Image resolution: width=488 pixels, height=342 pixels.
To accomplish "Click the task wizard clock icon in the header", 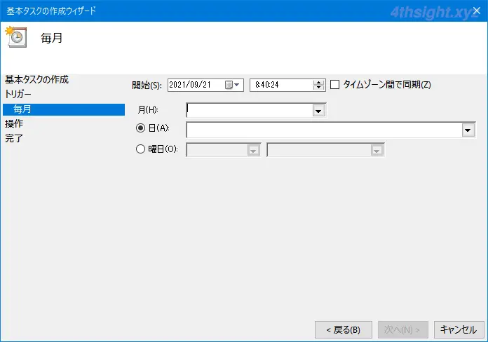I will coord(16,36).
